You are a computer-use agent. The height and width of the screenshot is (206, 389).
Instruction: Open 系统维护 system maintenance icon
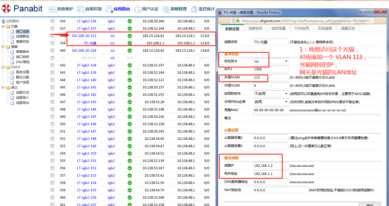click(52, 9)
